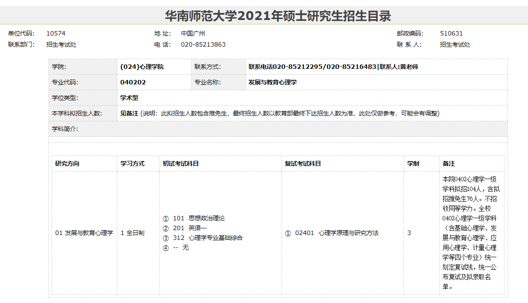Click the 联系方式 label cell
This screenshot has height=303, width=528.
click(x=219, y=67)
